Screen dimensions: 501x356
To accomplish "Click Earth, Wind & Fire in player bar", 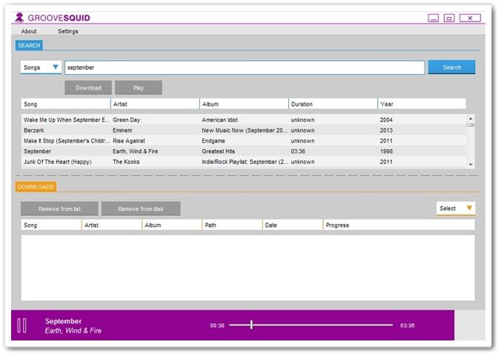I will pos(73,331).
